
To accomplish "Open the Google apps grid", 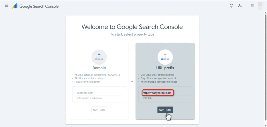I will pyautogui.click(x=253, y=6).
